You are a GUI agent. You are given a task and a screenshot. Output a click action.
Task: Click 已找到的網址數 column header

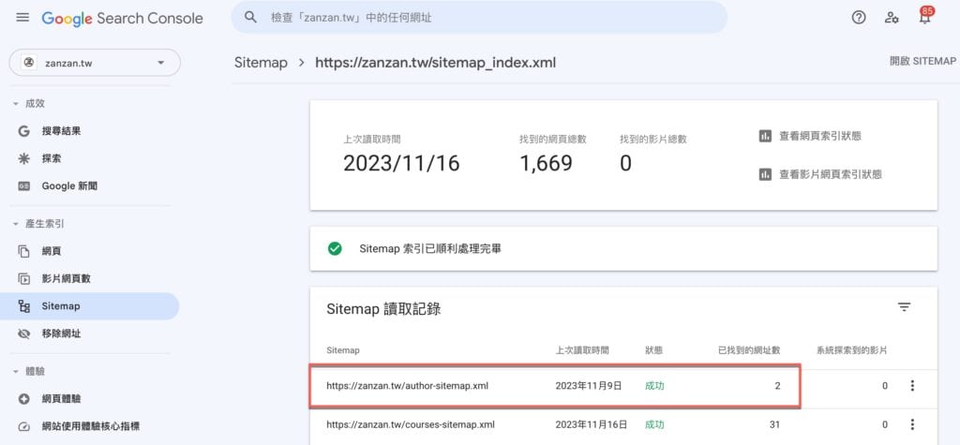(749, 350)
